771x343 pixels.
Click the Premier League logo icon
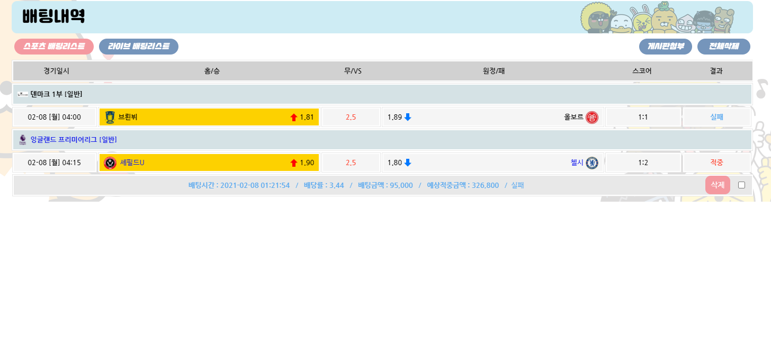click(x=22, y=140)
